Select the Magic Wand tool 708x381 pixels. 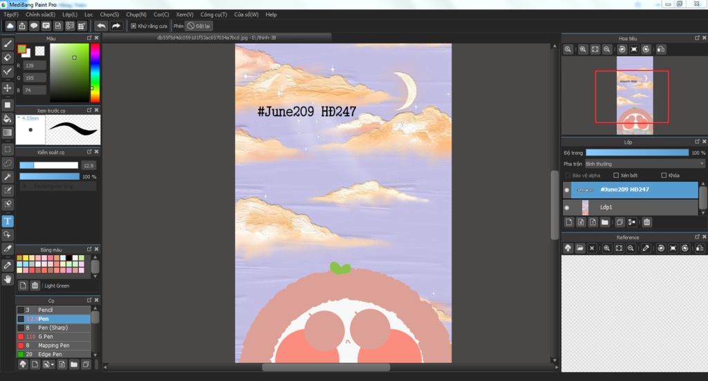click(x=7, y=176)
